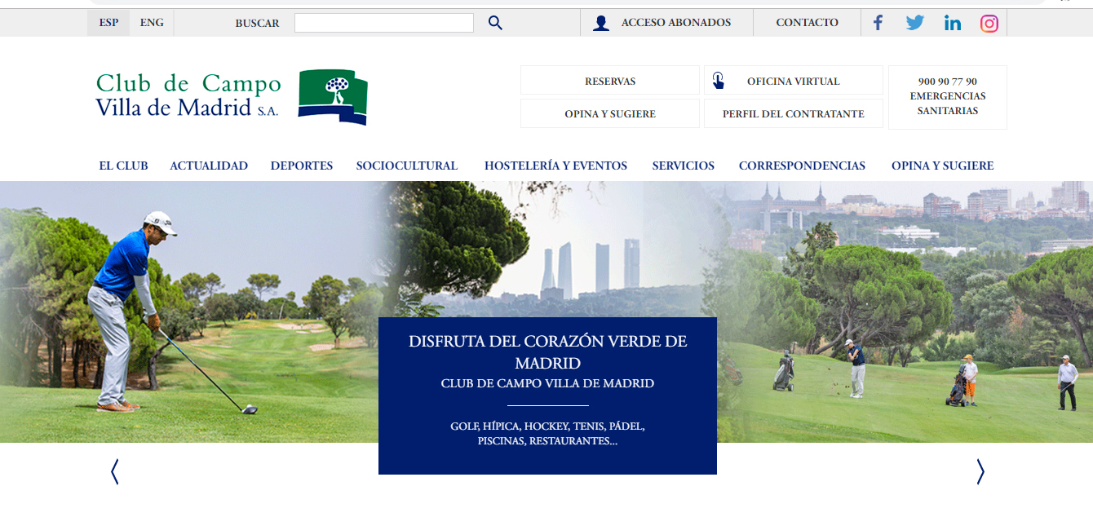
Task: Open Hostelería y Eventos menu
Action: click(555, 166)
